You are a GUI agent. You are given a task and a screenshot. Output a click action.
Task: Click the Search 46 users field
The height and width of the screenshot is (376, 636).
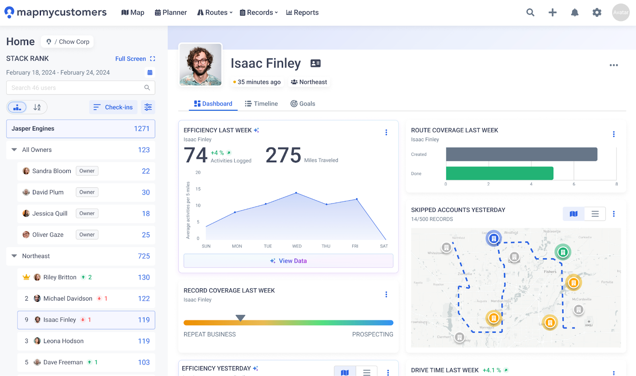click(81, 88)
